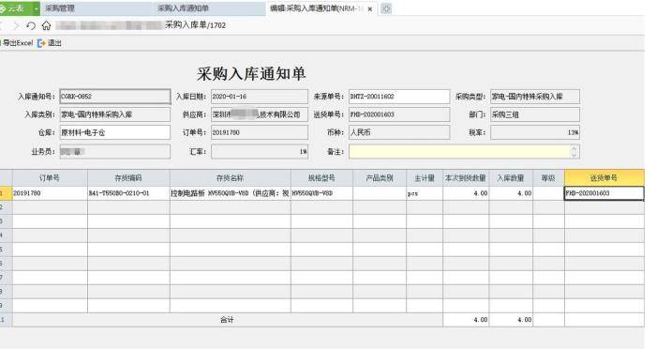Click the forward navigation arrow
Screen dimensions: 656x349
pos(16,26)
